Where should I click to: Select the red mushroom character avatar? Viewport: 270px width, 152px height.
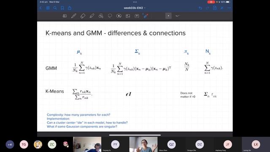66,144
